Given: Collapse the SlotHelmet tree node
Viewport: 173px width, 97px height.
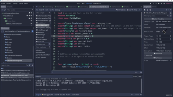Looking at the screenshot, I should coord(3,16).
